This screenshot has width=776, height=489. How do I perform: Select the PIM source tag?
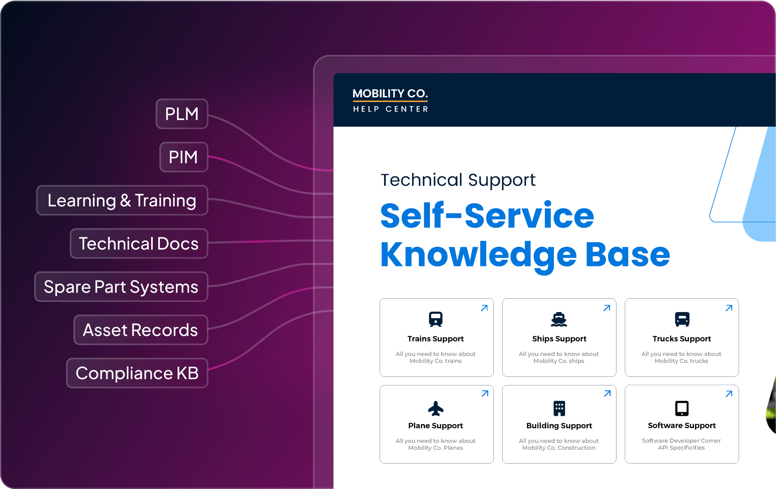click(x=184, y=157)
